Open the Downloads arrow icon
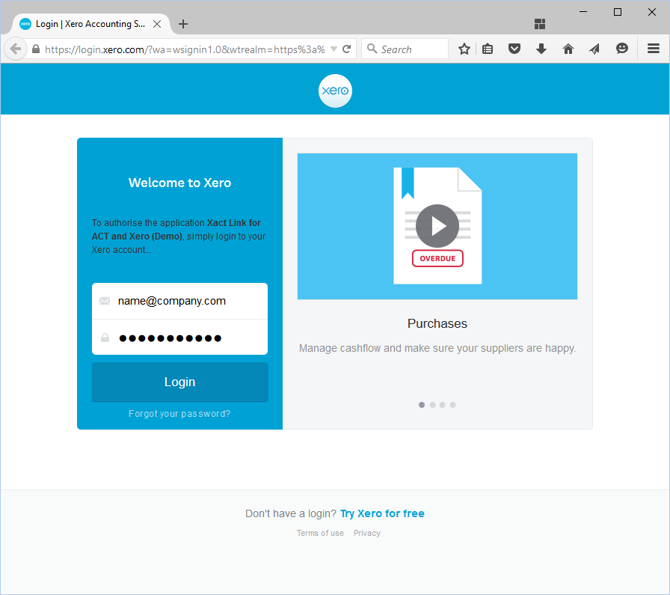The image size is (670, 595). 541,49
